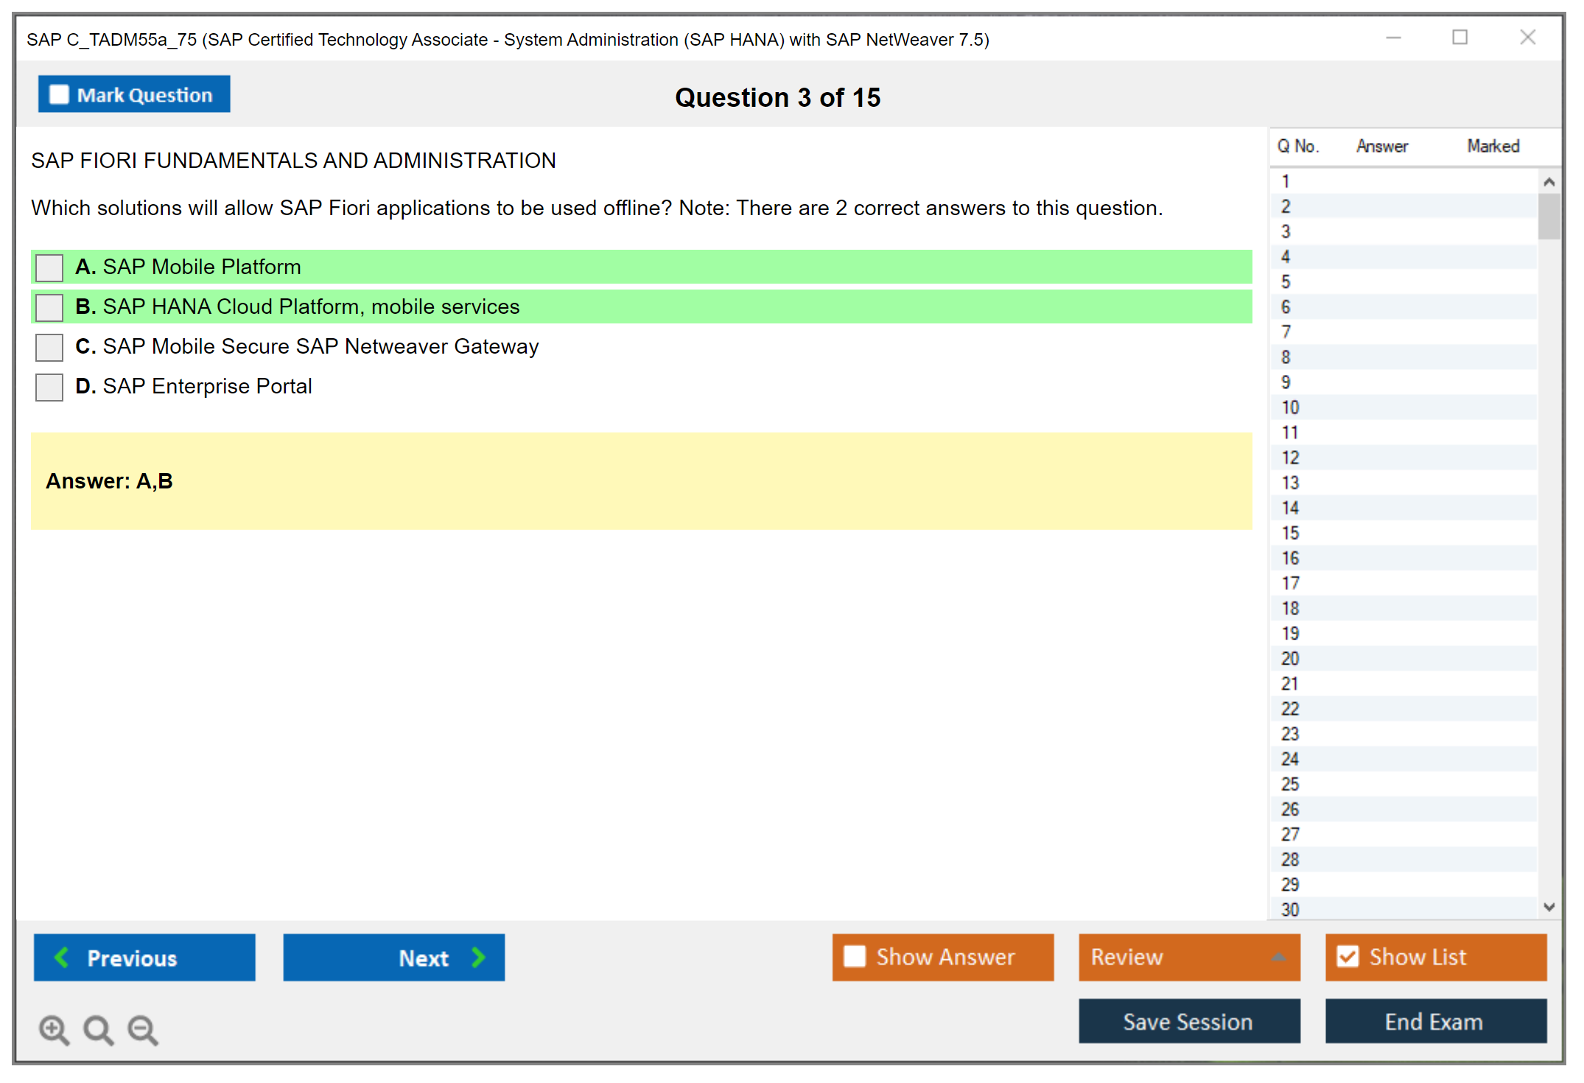Click the green left arrow on Previous
The image size is (1584, 1083).
point(62,957)
